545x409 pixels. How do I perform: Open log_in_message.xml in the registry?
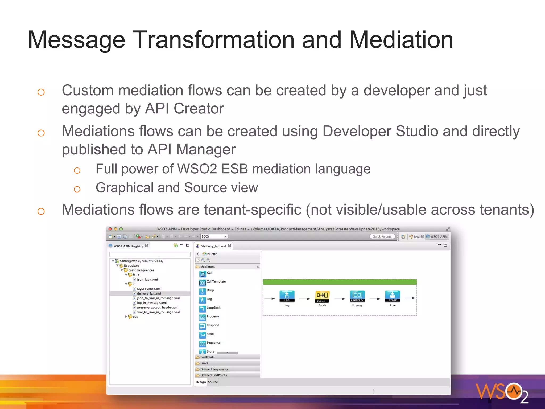pos(152,303)
